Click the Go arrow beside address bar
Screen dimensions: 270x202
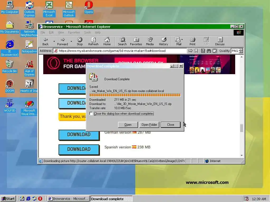pyautogui.click(x=190, y=51)
